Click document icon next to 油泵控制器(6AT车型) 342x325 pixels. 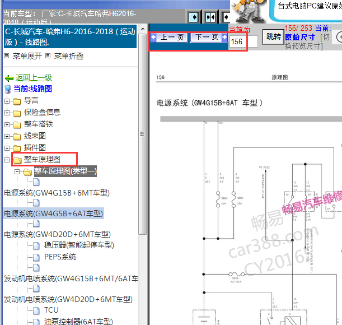36,322
